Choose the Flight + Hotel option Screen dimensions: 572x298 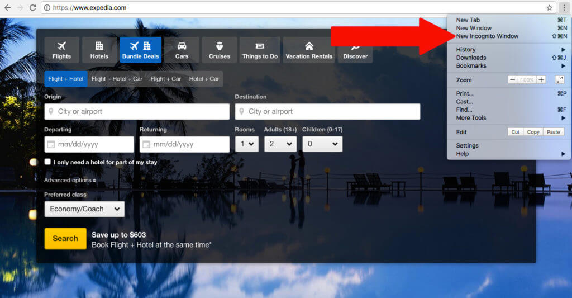[66, 79]
